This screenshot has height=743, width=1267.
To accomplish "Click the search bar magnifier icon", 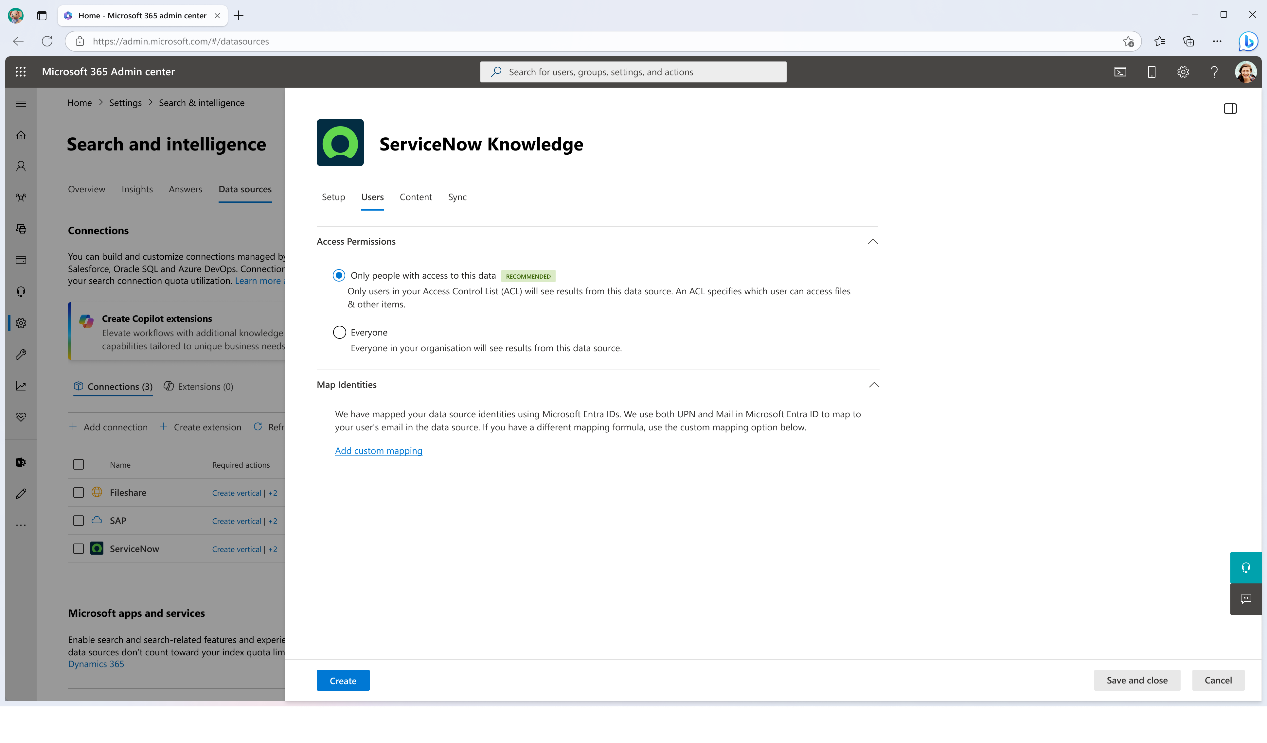I will click(x=497, y=72).
